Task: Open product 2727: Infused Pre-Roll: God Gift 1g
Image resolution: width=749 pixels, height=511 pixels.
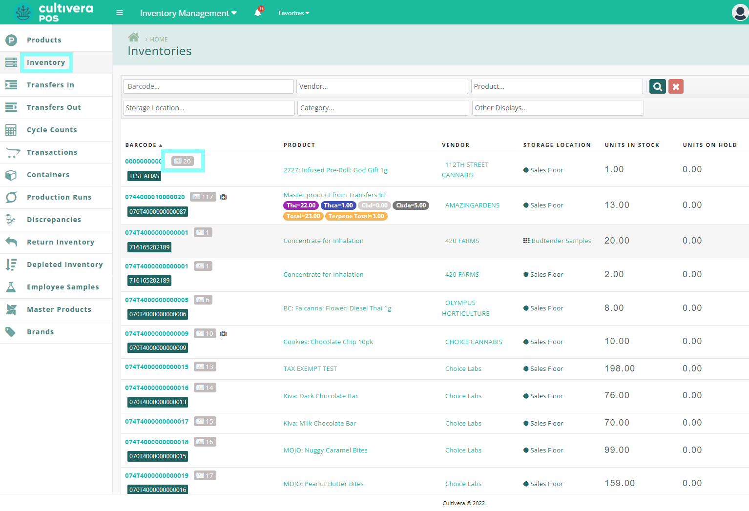Action: [x=335, y=170]
